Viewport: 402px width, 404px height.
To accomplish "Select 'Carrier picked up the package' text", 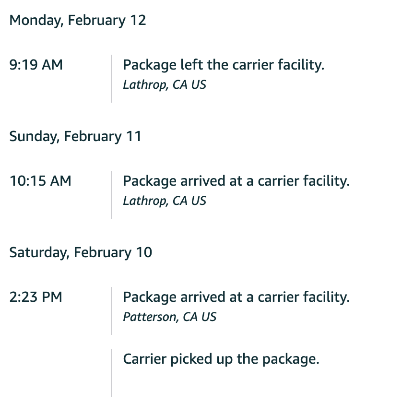I will [x=221, y=359].
